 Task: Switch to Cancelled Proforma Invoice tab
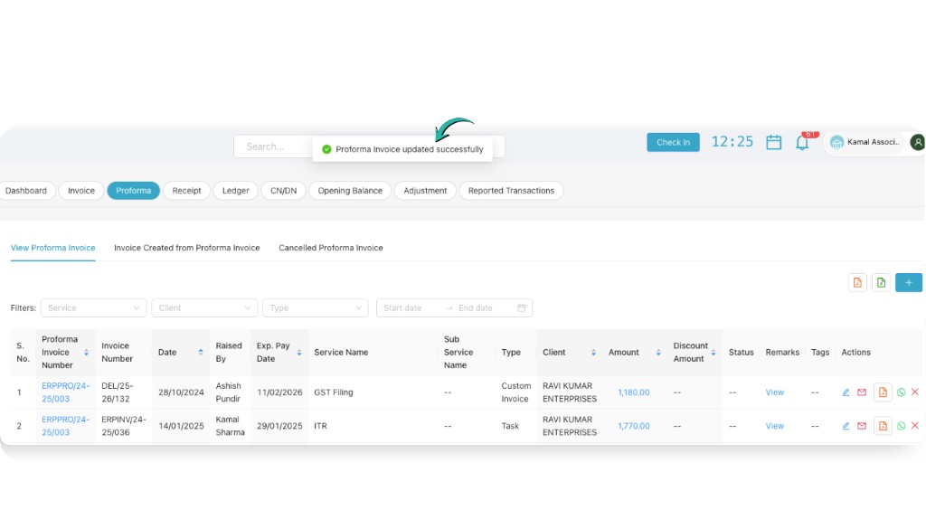(x=330, y=248)
